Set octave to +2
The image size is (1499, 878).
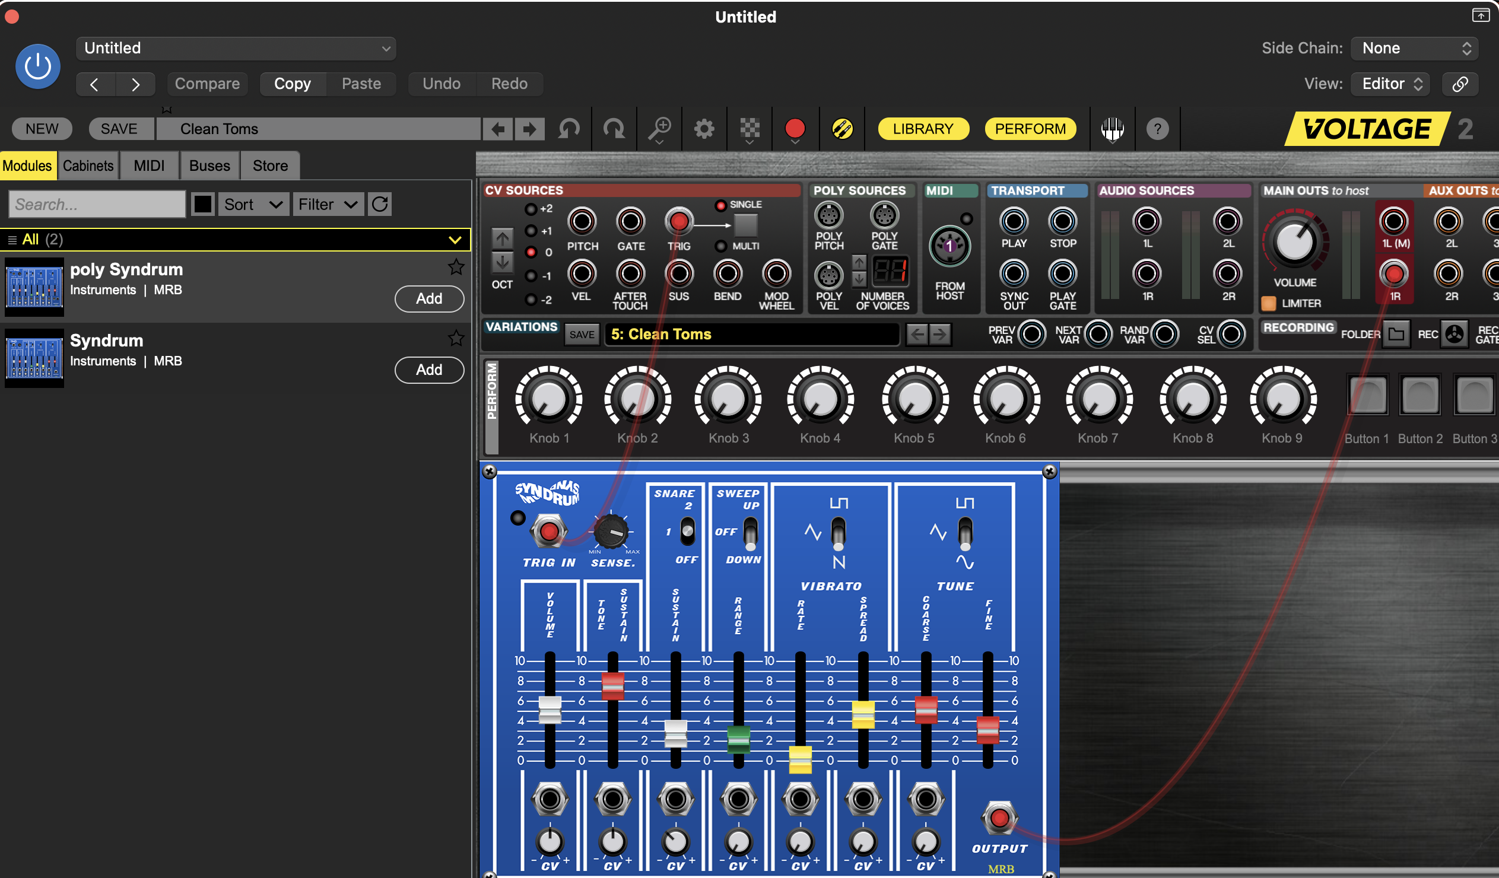[x=531, y=209]
